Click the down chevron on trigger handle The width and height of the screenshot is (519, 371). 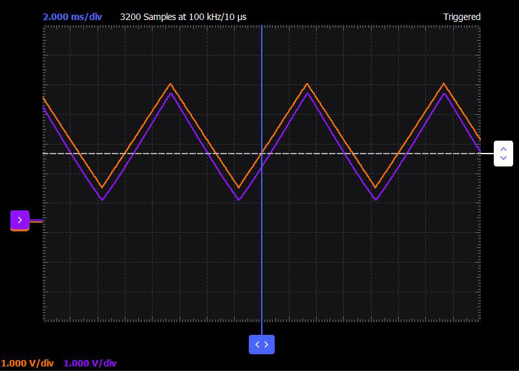(503, 158)
